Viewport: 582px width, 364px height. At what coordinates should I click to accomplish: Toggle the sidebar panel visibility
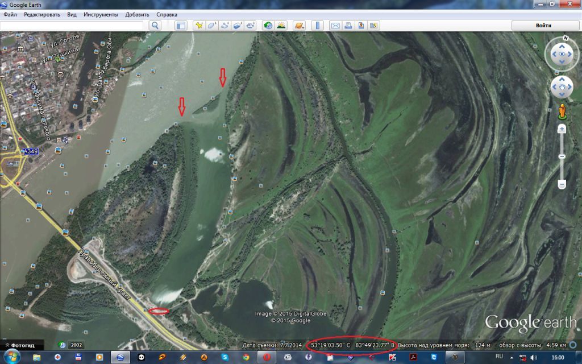pyautogui.click(x=181, y=26)
